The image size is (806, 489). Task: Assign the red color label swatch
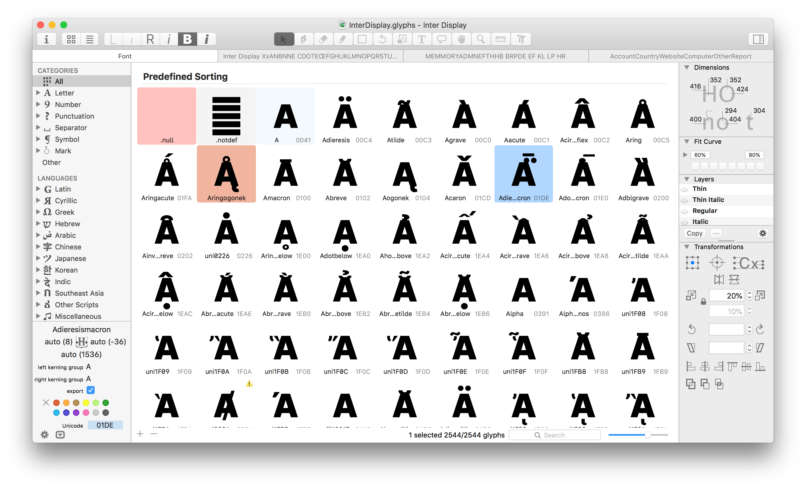click(x=56, y=403)
